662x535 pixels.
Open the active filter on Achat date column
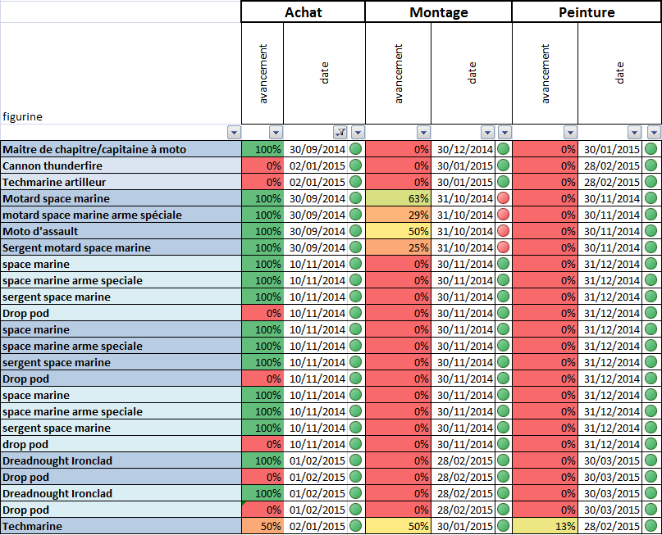pyautogui.click(x=340, y=133)
